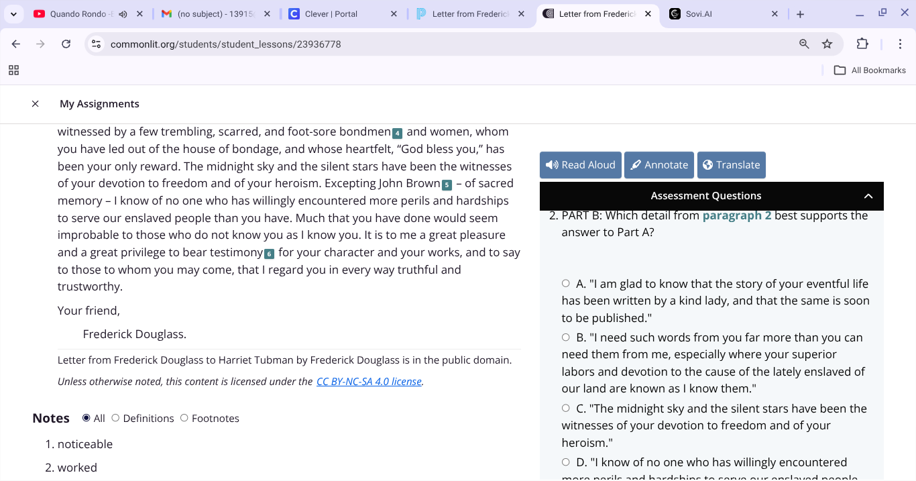The image size is (916, 481).
Task: Open the CC BY-NC-SA 4.0 license link
Action: 369,381
